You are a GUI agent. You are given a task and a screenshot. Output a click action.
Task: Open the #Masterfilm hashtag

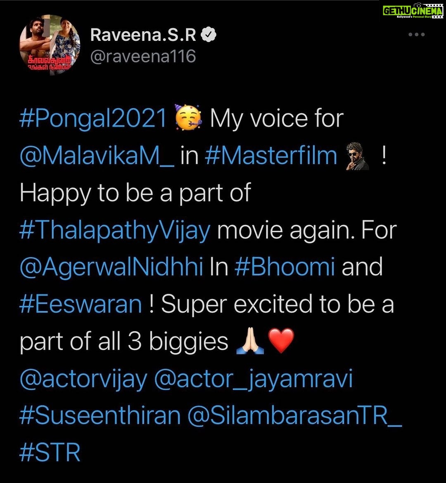(271, 156)
